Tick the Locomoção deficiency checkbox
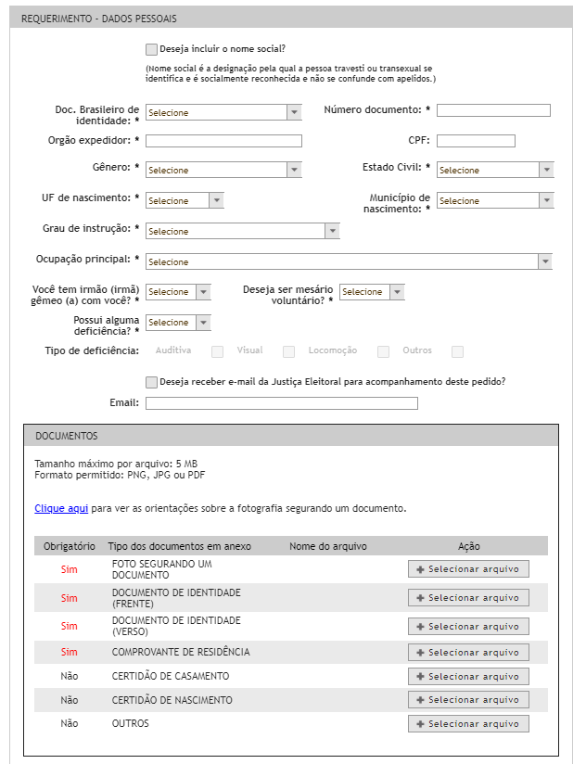This screenshot has width=586, height=764. [383, 351]
